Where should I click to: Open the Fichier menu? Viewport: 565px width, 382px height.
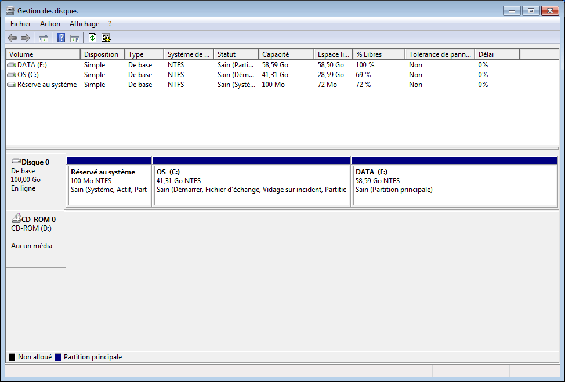20,24
